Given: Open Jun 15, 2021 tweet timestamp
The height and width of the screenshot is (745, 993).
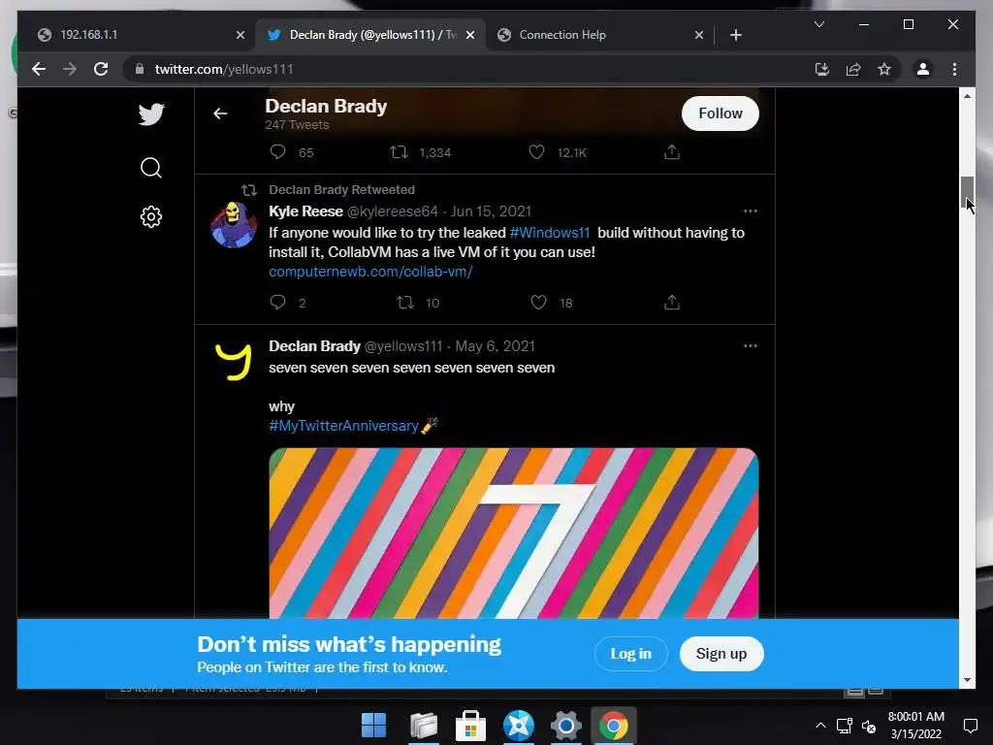Looking at the screenshot, I should (x=491, y=211).
